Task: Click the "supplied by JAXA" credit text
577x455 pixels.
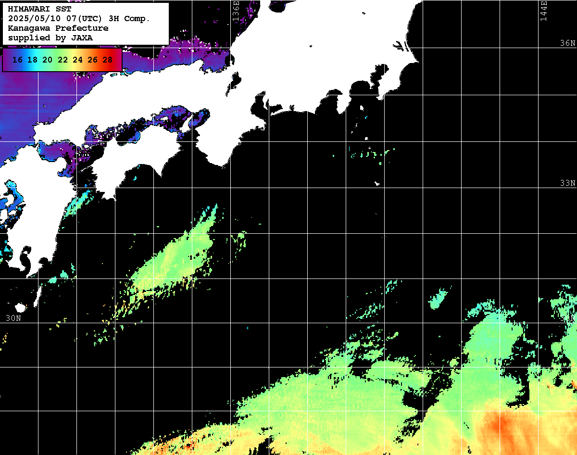Action: coord(50,38)
